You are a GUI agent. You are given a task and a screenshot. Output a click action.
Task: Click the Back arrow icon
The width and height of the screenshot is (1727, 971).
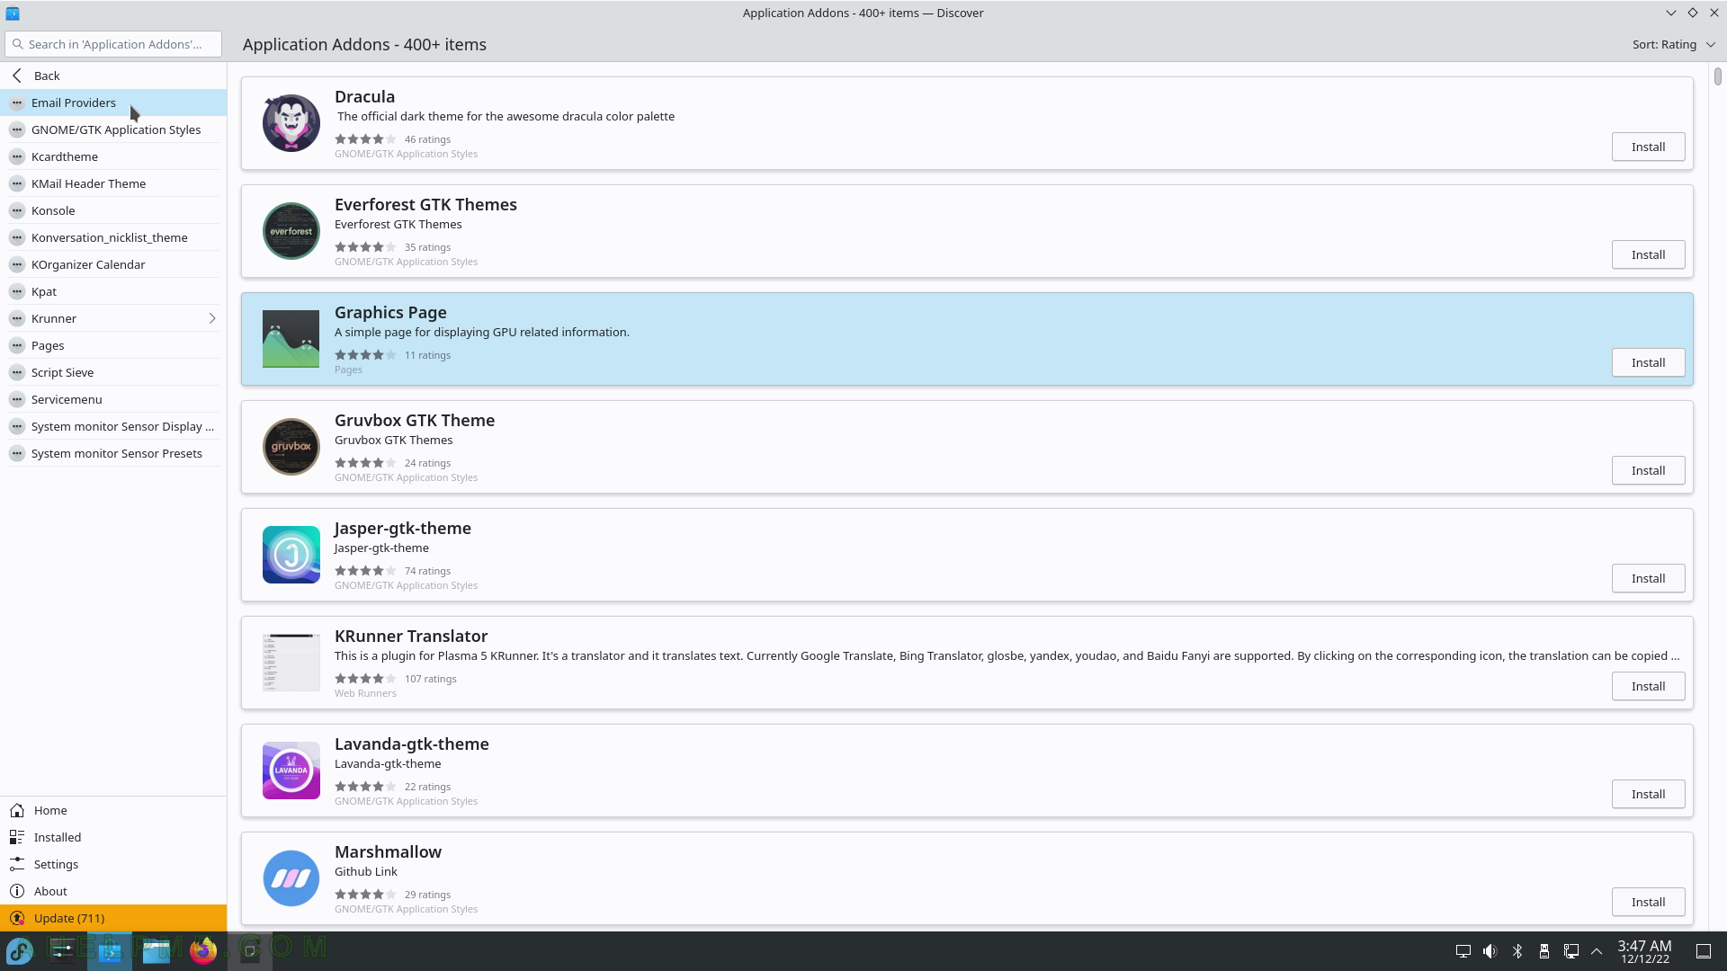(17, 76)
